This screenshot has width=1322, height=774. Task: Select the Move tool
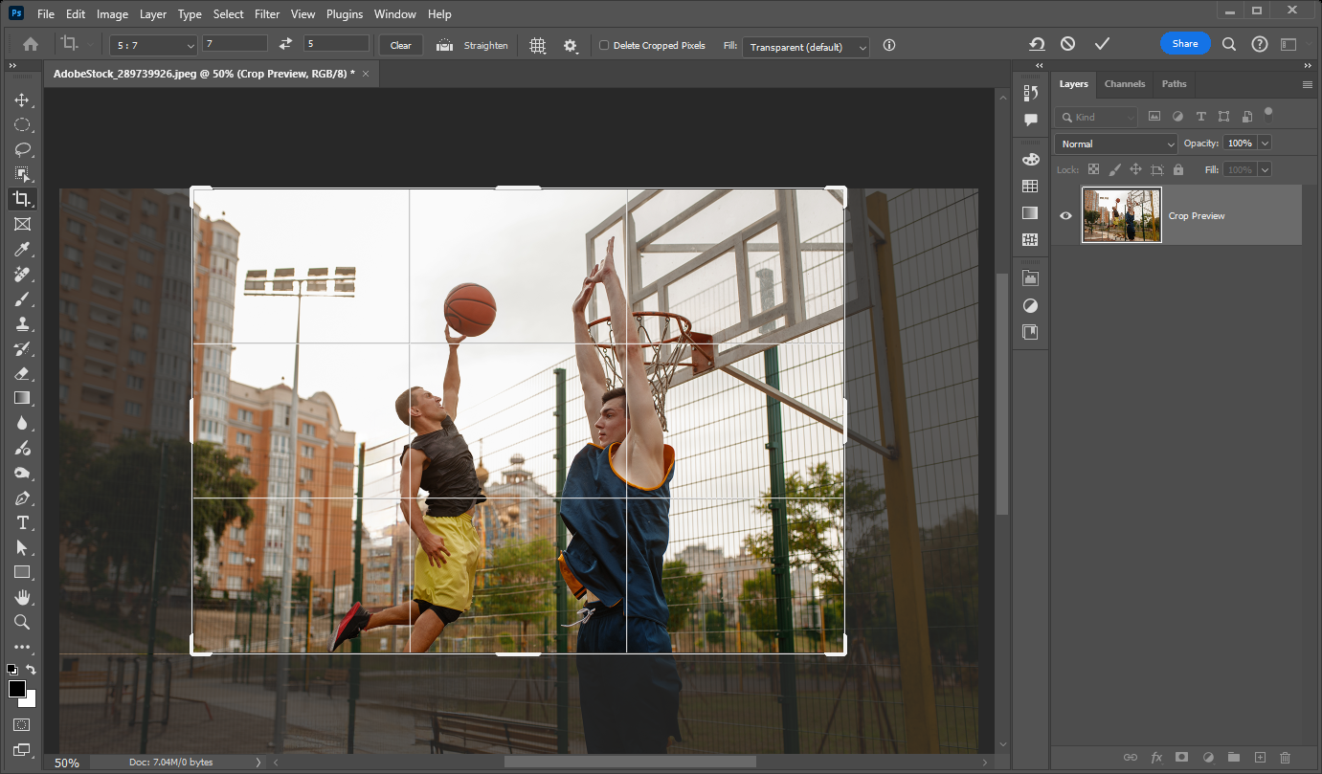[21, 100]
